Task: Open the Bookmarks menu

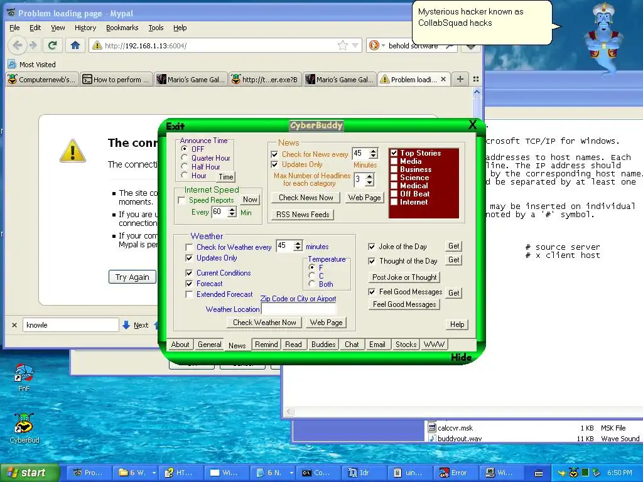Action: pos(122,28)
